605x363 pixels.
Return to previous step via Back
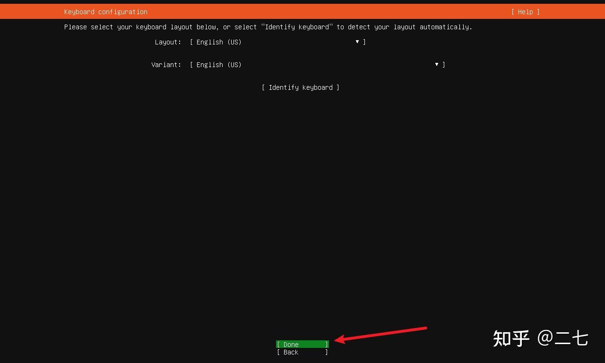pos(302,352)
